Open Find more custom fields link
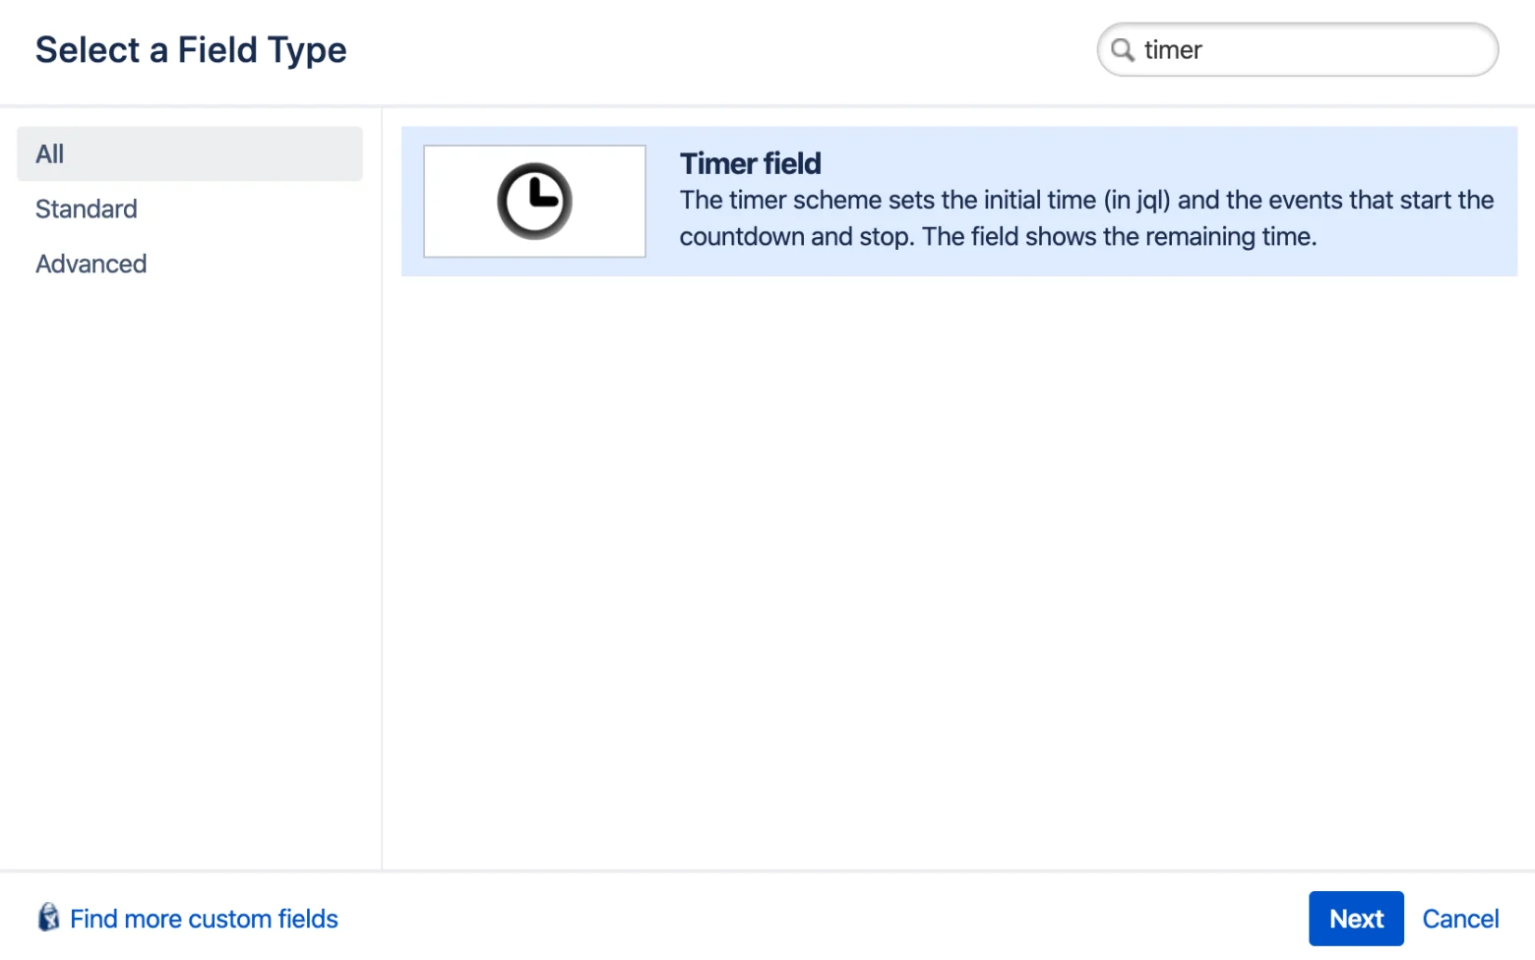 pos(204,919)
